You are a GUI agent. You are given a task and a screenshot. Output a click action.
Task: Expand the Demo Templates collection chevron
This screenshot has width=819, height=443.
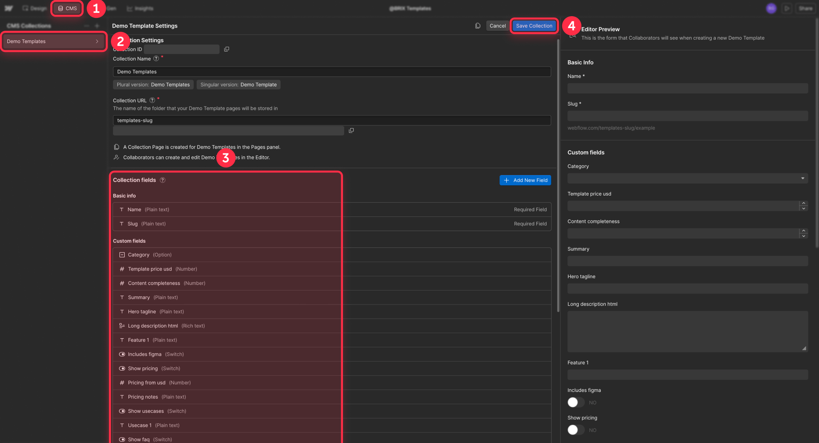coord(97,41)
